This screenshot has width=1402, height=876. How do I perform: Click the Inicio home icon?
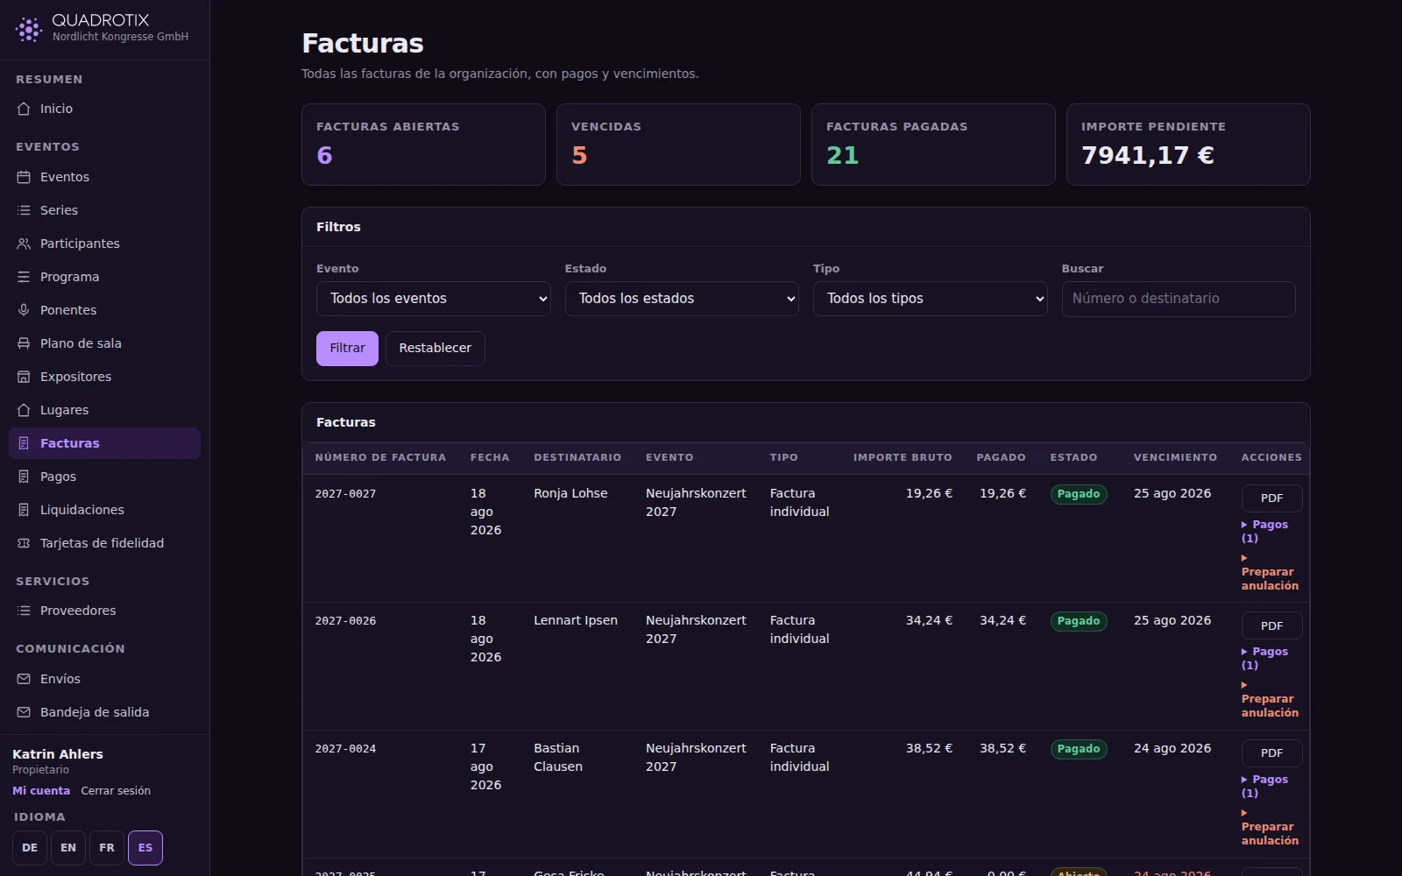(x=24, y=109)
